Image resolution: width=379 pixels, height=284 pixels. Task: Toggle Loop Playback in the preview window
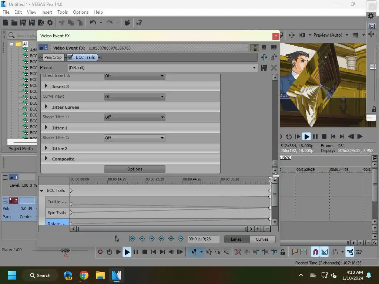click(x=289, y=137)
